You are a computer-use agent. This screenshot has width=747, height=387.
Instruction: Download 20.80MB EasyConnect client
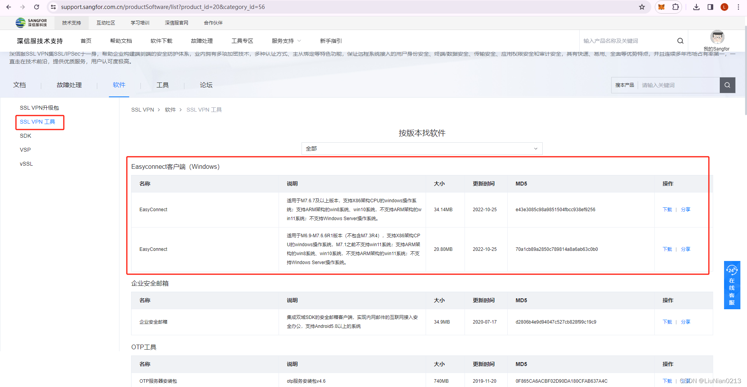click(667, 249)
